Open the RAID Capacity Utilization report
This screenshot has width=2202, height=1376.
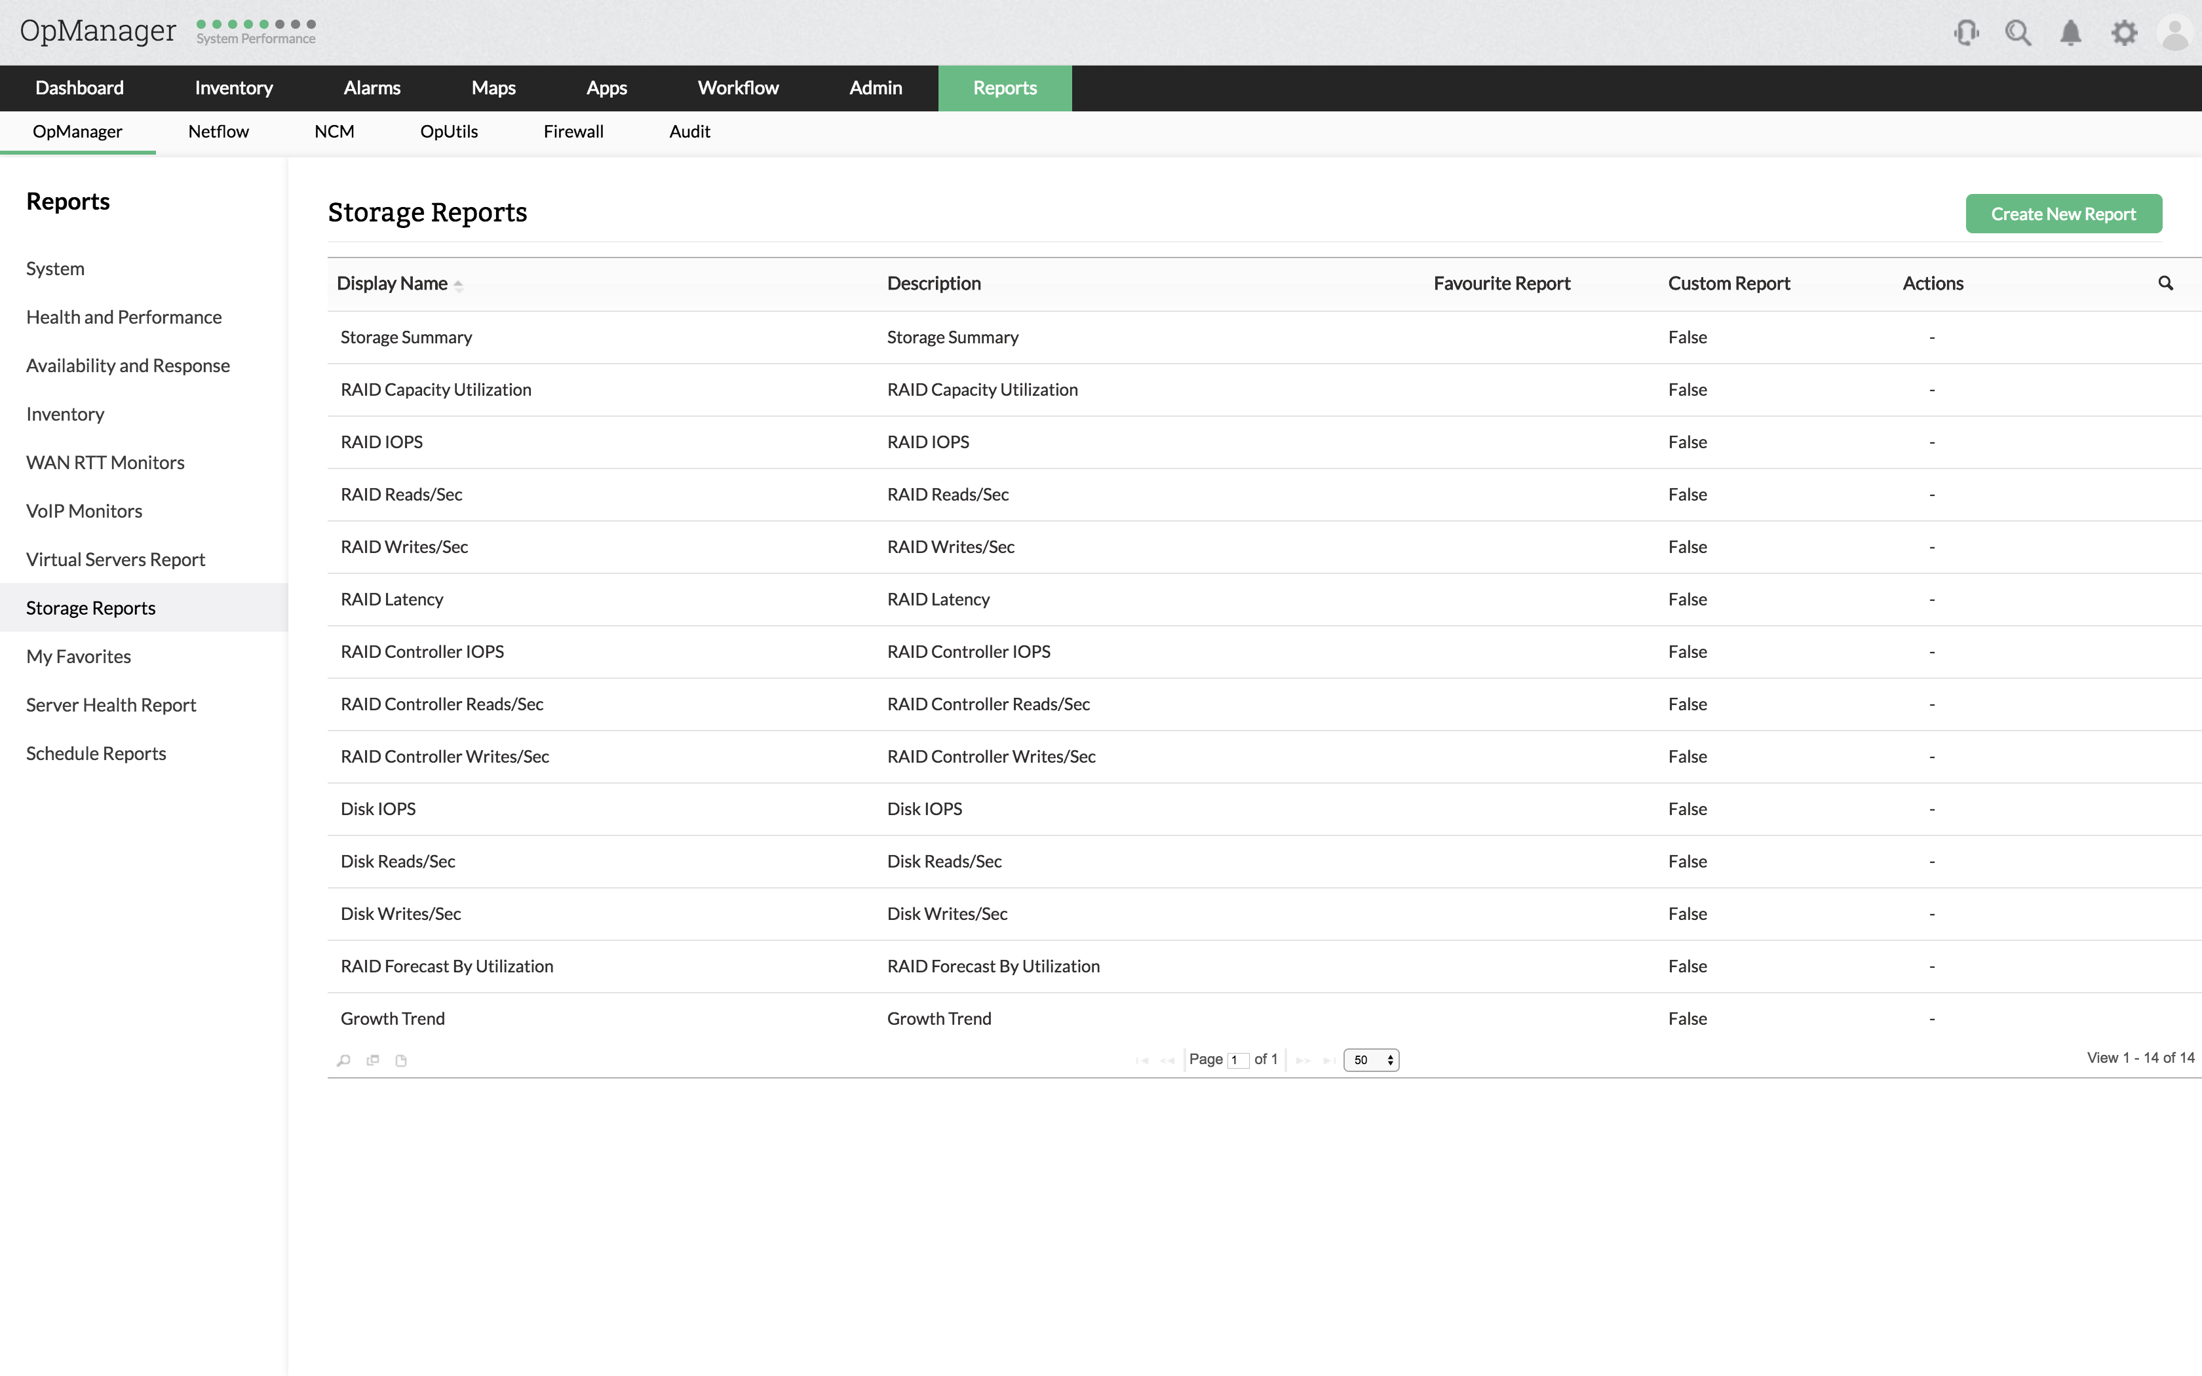(x=436, y=389)
